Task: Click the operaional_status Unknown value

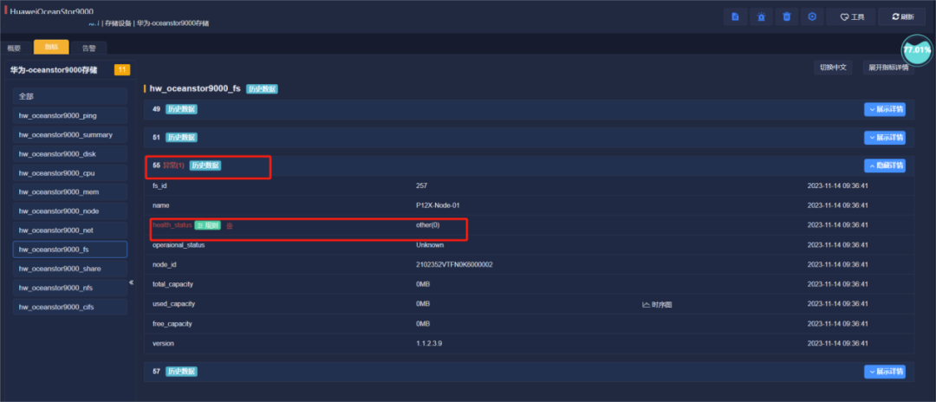Action: 430,244
